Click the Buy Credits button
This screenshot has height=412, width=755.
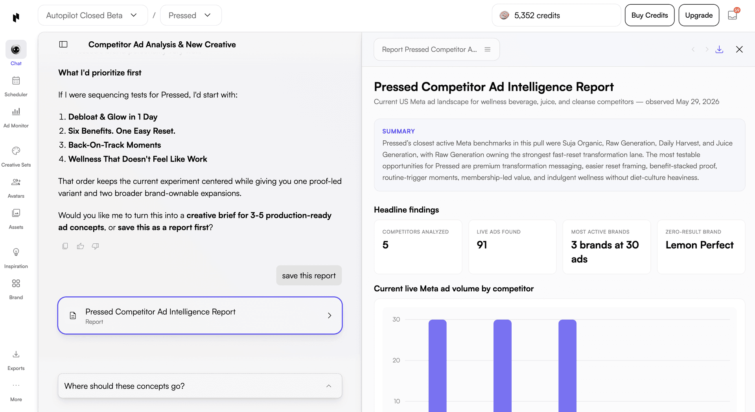pyautogui.click(x=650, y=15)
